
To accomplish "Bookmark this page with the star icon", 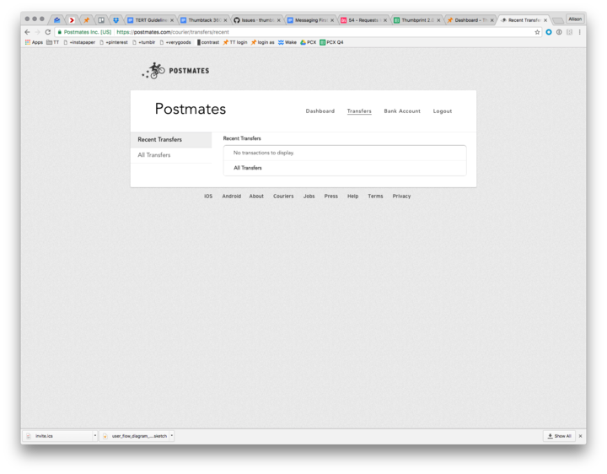I will click(x=537, y=32).
